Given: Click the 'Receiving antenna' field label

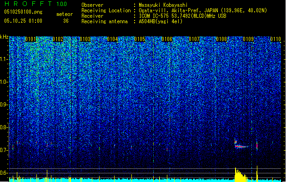Looking at the screenshot, I should point(105,21).
